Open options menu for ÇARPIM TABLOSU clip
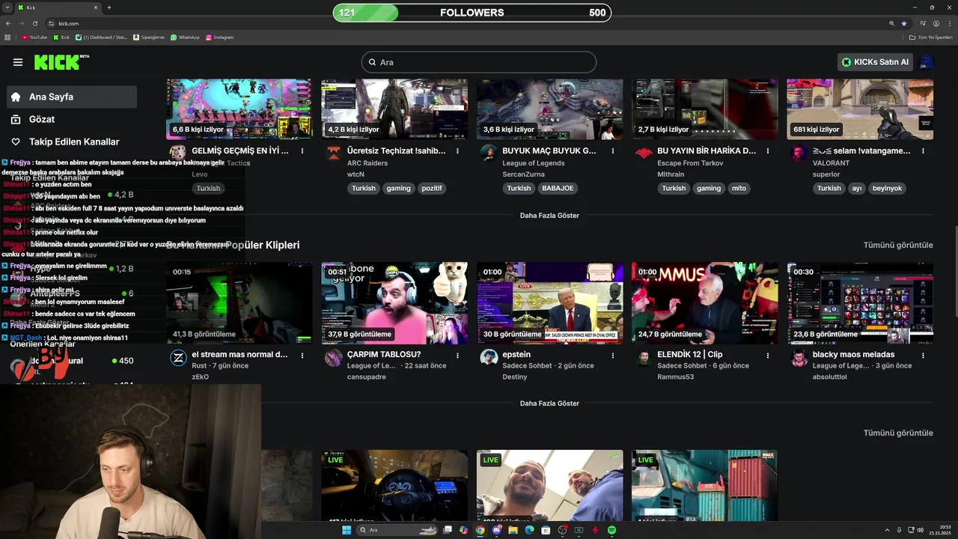Image resolution: width=958 pixels, height=539 pixels. click(457, 355)
